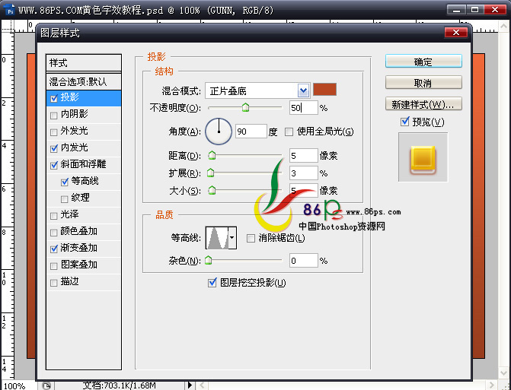511x390 pixels.
Task: Click the 不透明度 opacity value field
Action: pos(303,108)
